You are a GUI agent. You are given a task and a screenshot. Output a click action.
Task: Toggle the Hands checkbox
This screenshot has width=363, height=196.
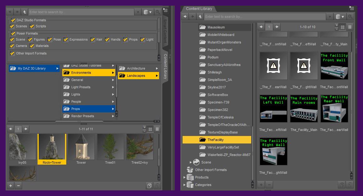click(x=107, y=39)
